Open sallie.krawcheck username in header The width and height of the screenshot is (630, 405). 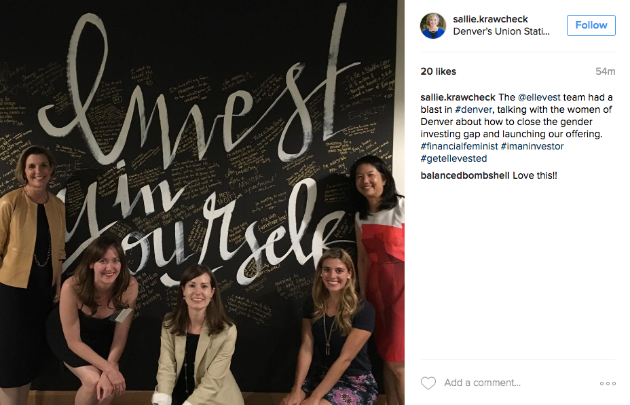(x=490, y=19)
